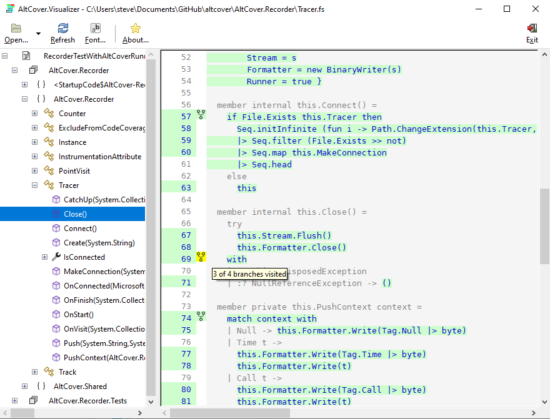Select the Track class row
The height and width of the screenshot is (419, 550).
point(67,372)
